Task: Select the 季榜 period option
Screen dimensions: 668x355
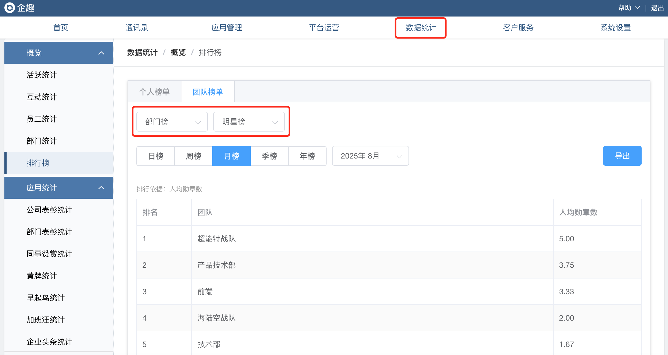Action: click(x=269, y=156)
